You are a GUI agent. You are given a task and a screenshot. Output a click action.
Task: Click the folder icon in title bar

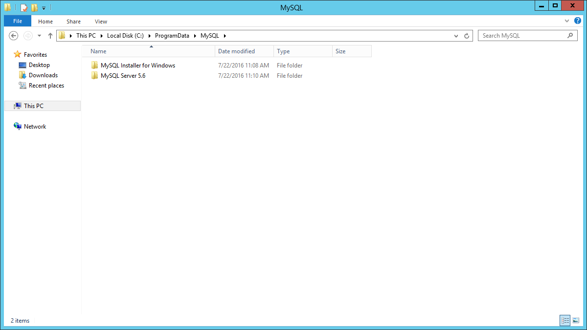(8, 7)
